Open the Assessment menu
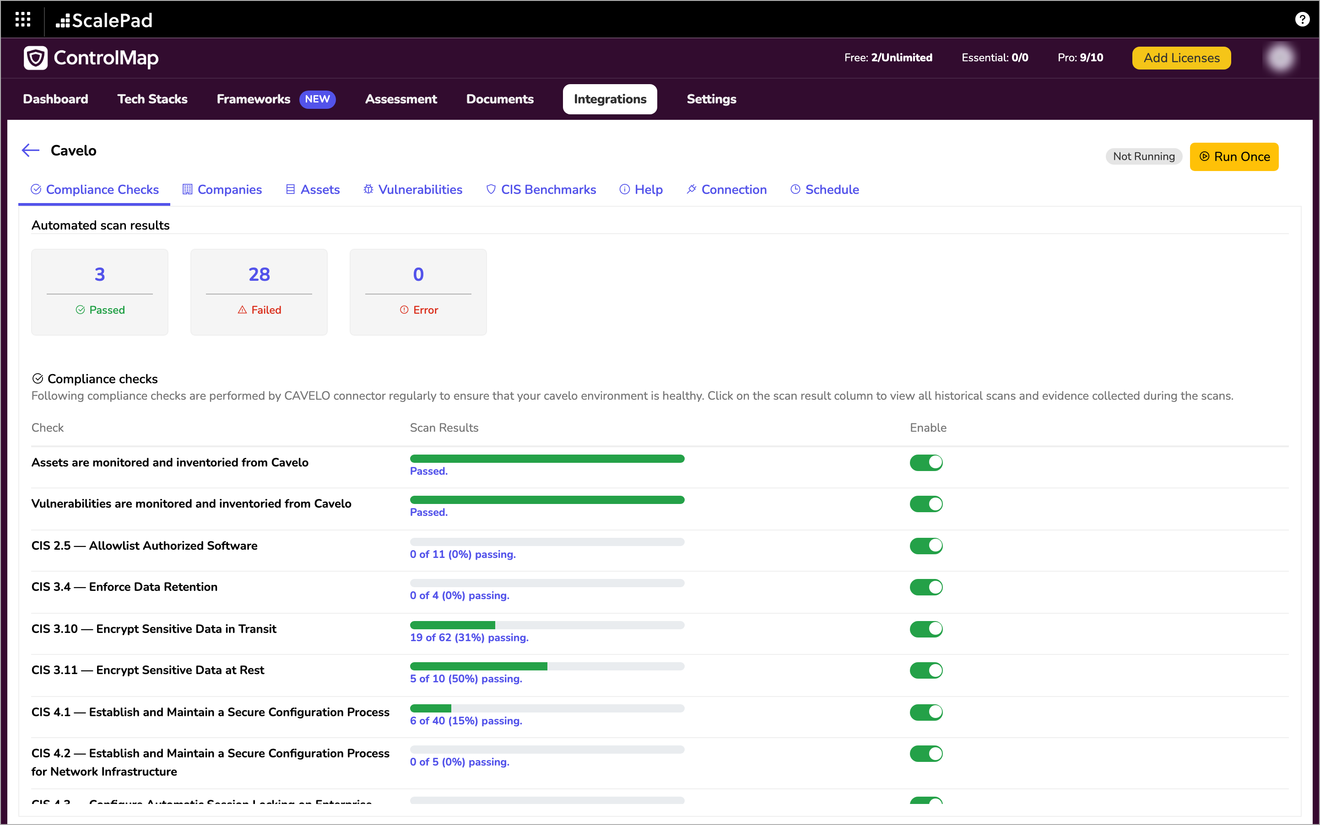Image resolution: width=1320 pixels, height=825 pixels. 401,99
